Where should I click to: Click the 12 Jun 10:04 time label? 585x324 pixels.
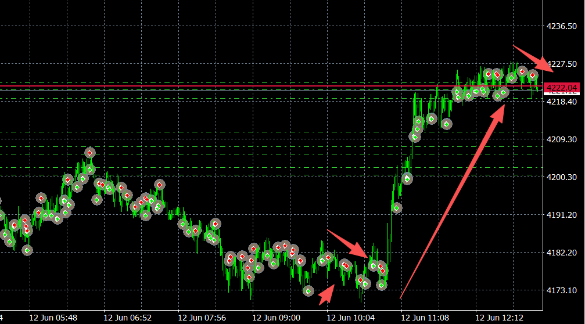click(350, 318)
